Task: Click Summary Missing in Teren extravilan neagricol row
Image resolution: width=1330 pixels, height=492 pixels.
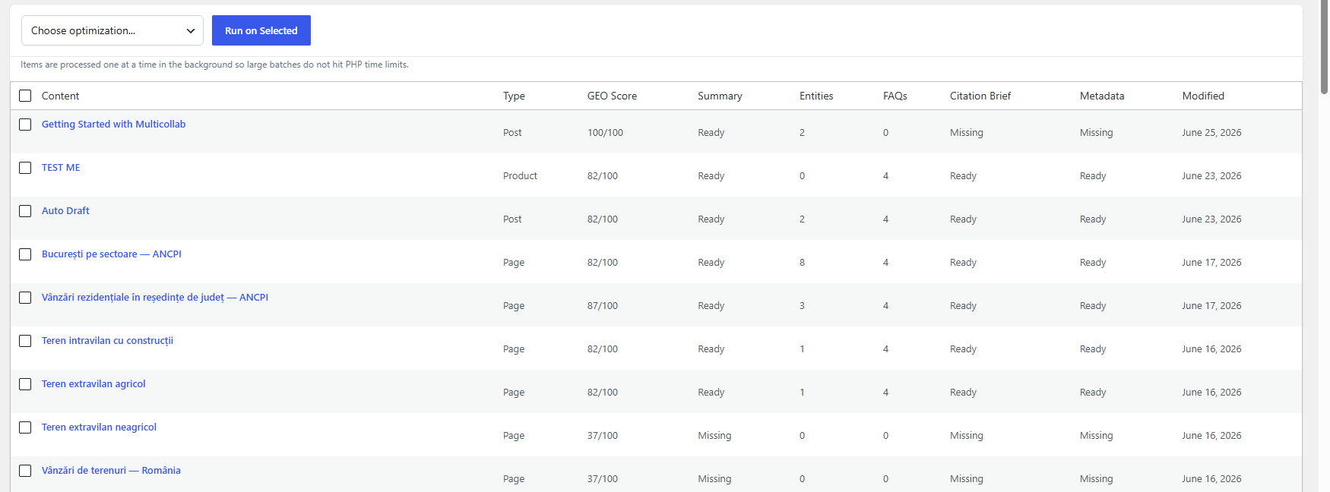Action: click(714, 436)
